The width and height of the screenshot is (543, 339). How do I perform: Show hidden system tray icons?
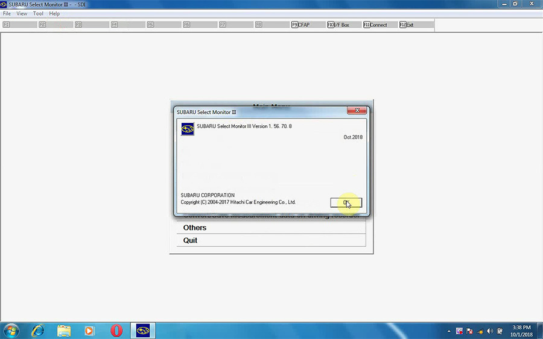tap(449, 331)
